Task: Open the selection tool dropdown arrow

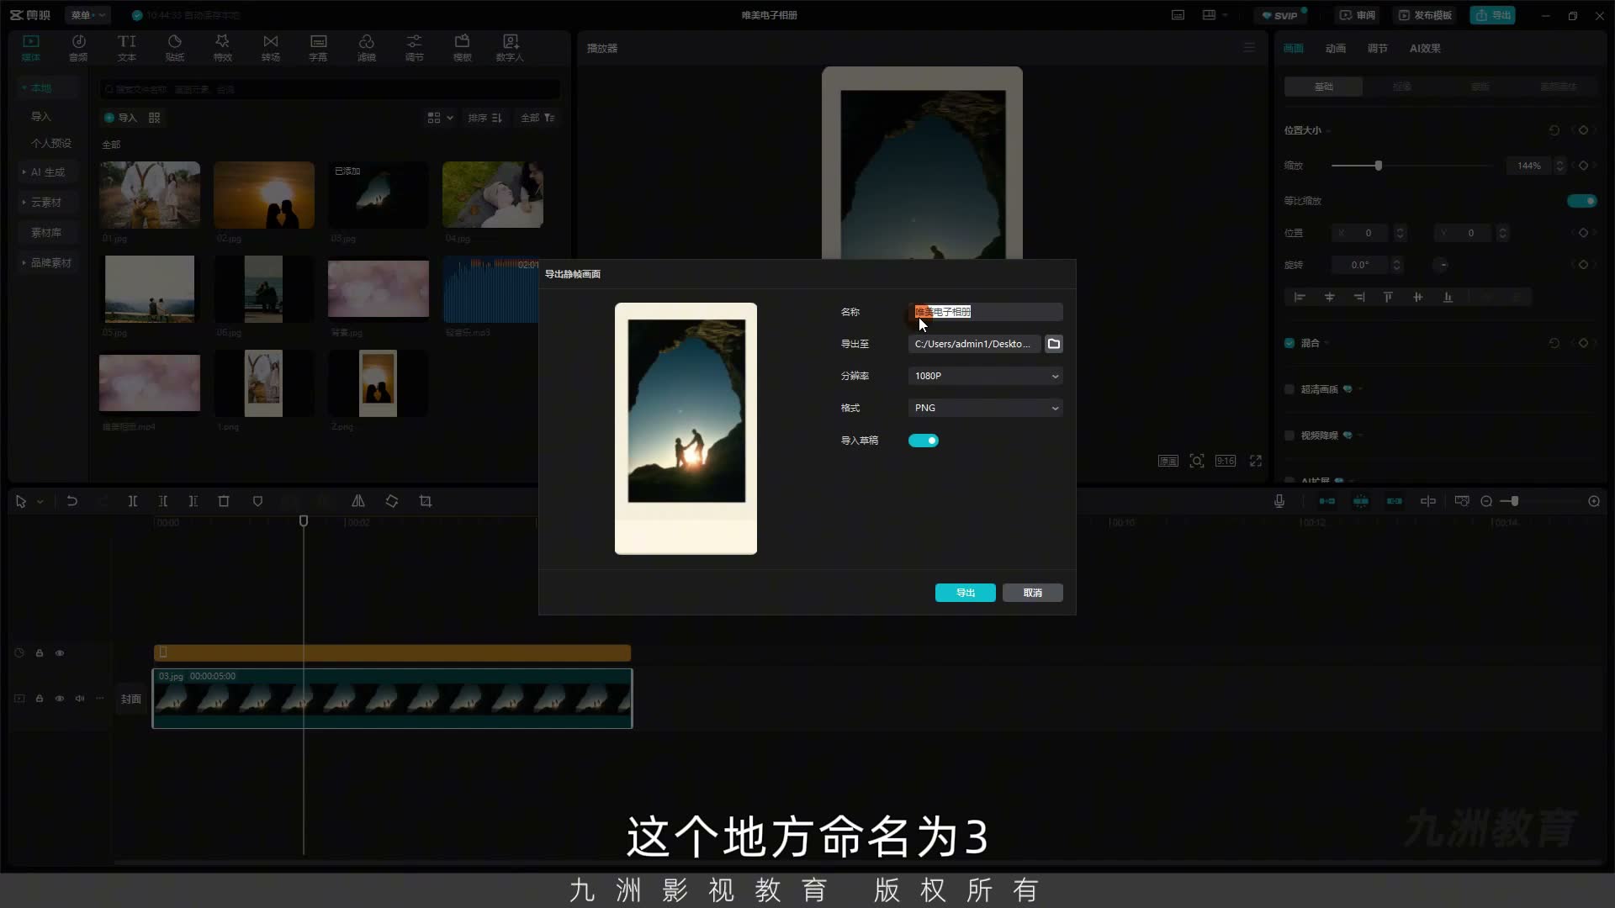Action: tap(40, 502)
